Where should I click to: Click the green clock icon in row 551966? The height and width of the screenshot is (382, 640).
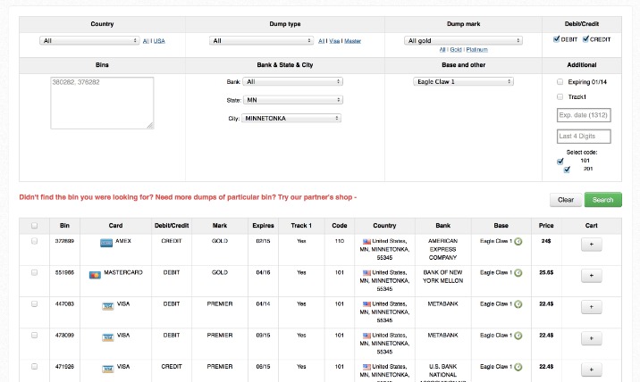click(x=518, y=273)
